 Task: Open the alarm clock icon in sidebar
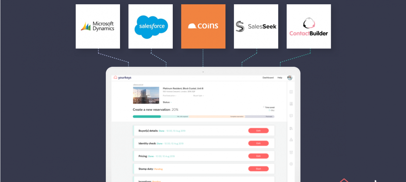pos(291,152)
